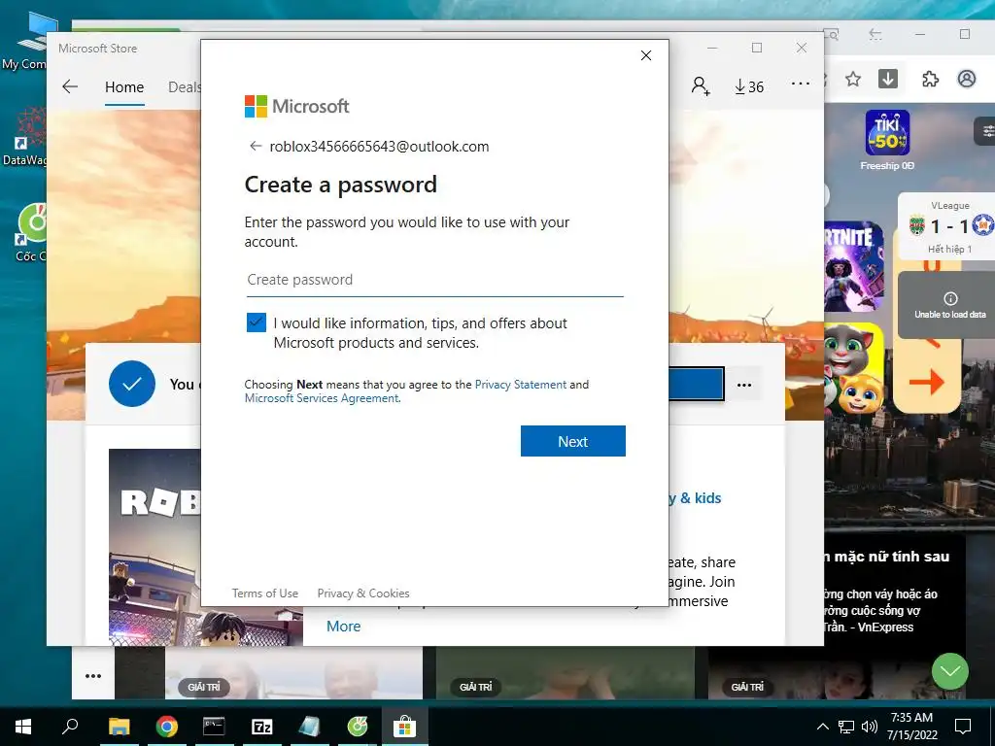Open Store downloads showing 36
The width and height of the screenshot is (995, 746).
coord(749,86)
